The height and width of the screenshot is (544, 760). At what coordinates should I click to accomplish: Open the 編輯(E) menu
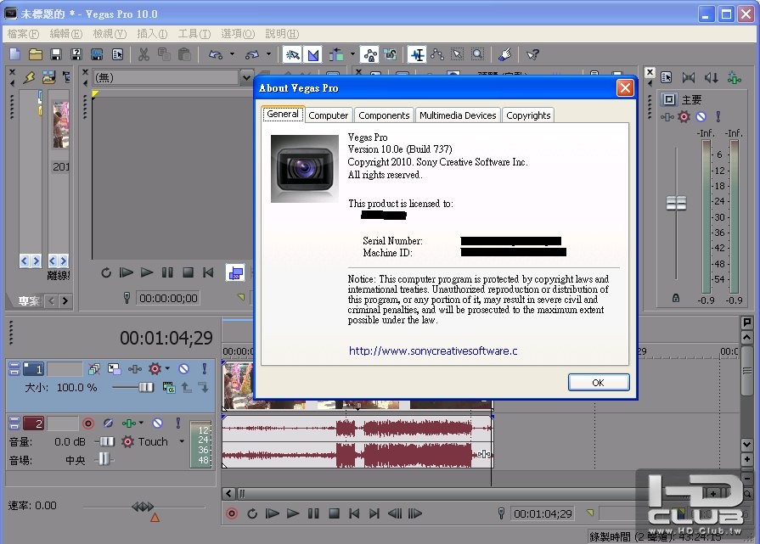coord(66,34)
